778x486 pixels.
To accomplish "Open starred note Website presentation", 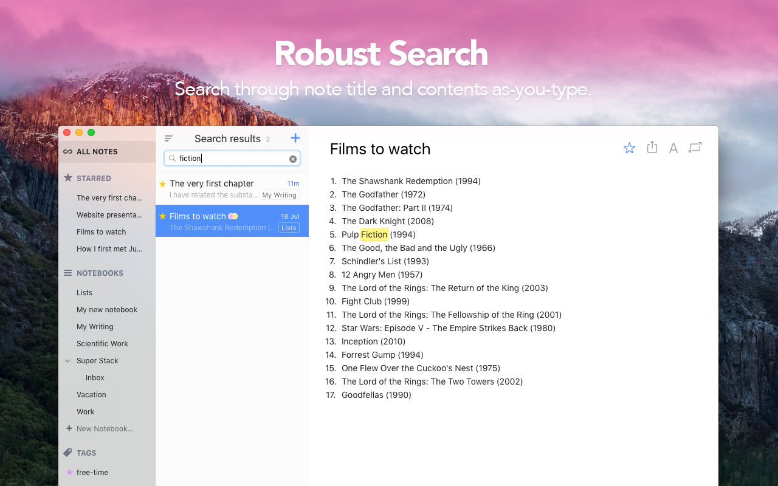I will point(109,215).
